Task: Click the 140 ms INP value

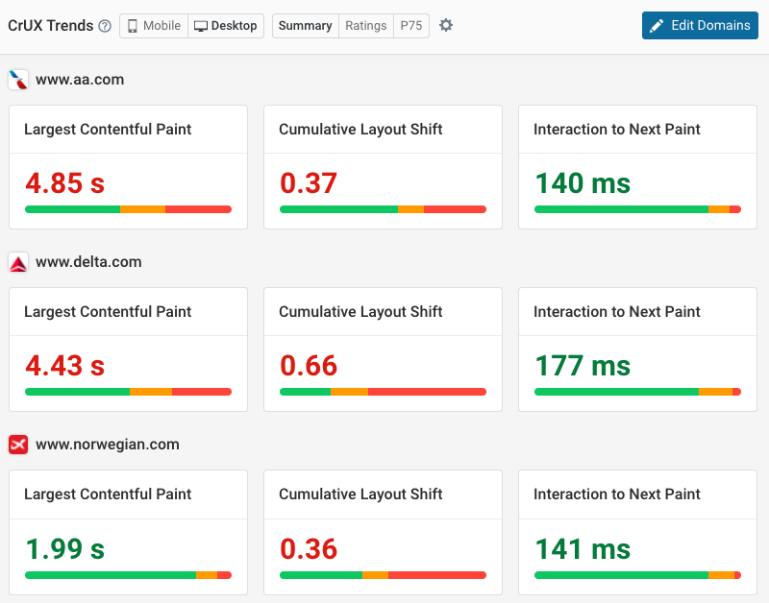Action: point(583,183)
